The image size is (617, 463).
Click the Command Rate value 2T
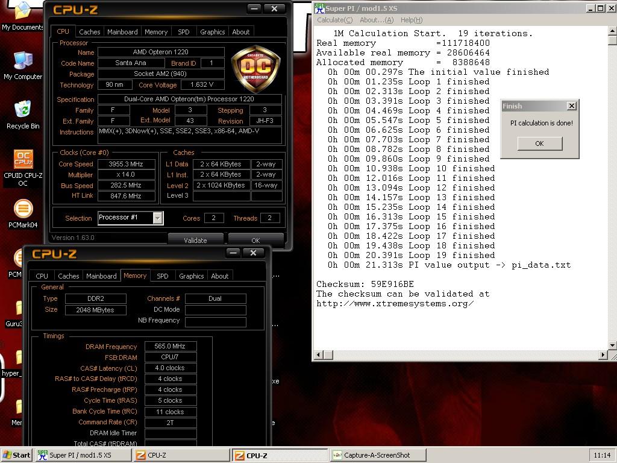pyautogui.click(x=171, y=423)
